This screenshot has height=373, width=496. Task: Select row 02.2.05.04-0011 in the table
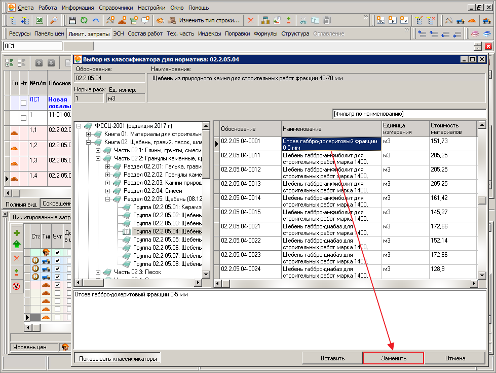click(x=345, y=158)
